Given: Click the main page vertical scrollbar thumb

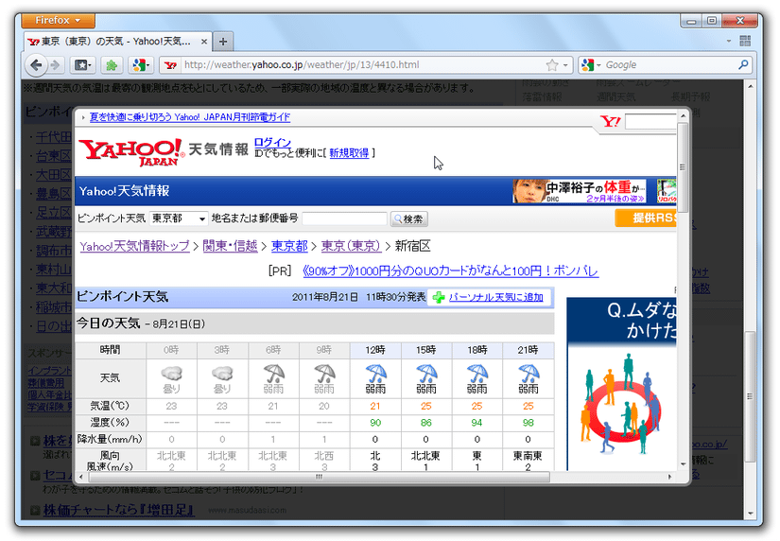Looking at the screenshot, I should tap(750, 397).
